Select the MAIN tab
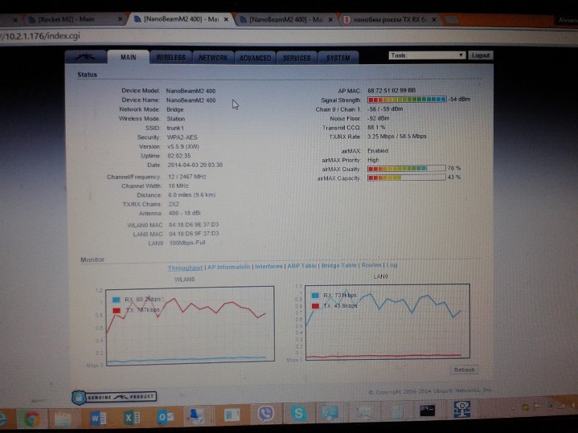Screen dimensions: 578x433 pyautogui.click(x=129, y=57)
